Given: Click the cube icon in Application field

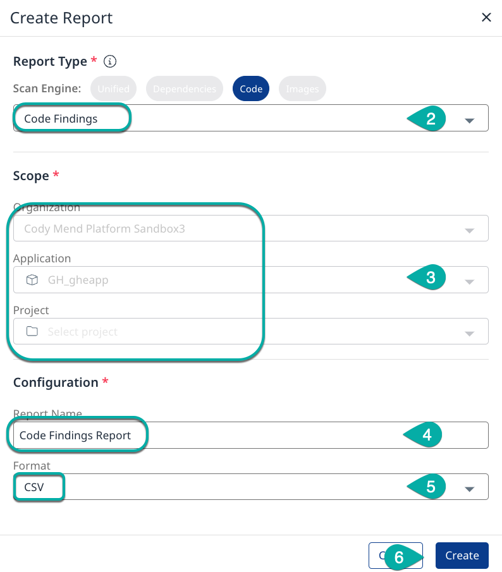Looking at the screenshot, I should [32, 279].
